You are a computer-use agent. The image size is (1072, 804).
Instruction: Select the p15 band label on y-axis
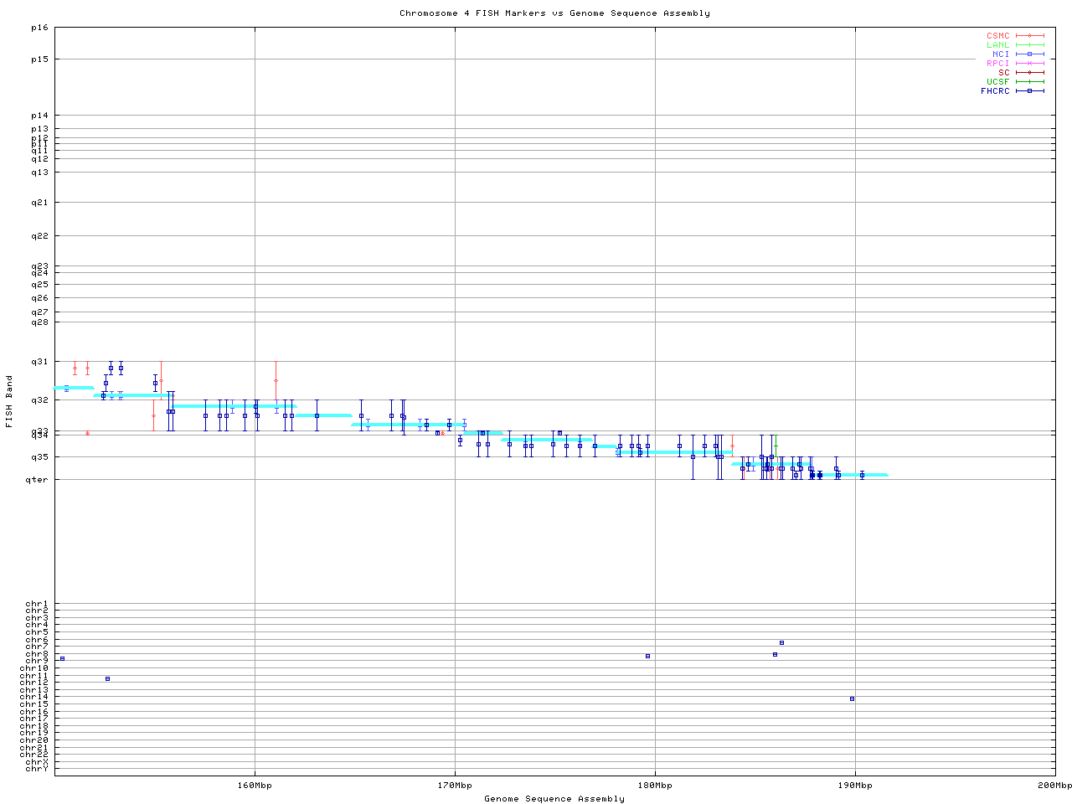(40, 59)
